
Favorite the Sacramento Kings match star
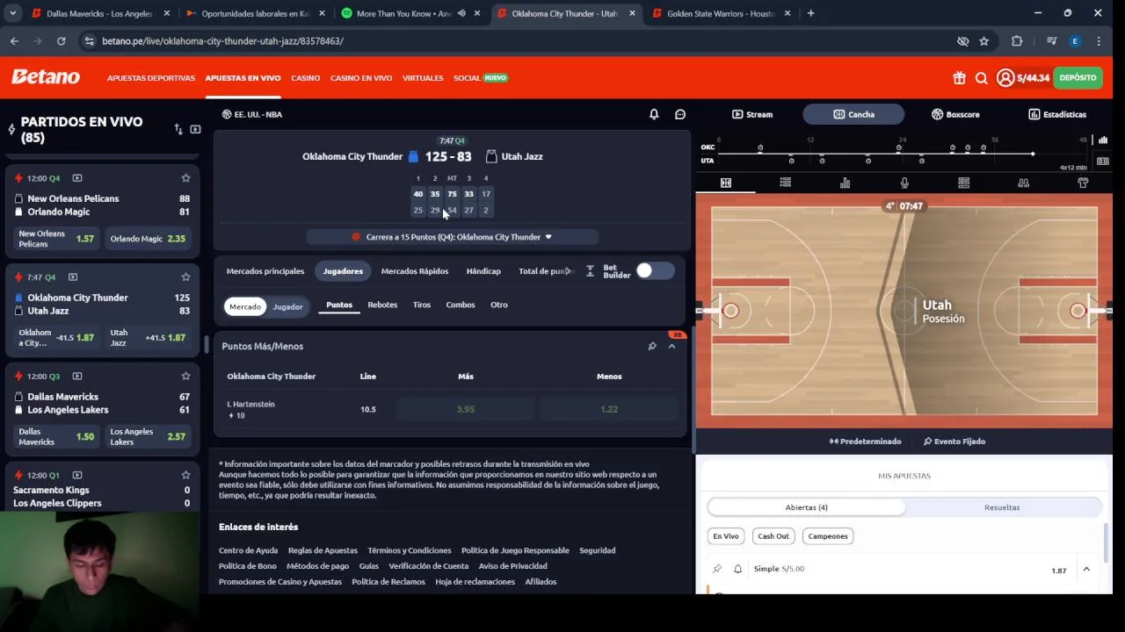[x=185, y=475]
